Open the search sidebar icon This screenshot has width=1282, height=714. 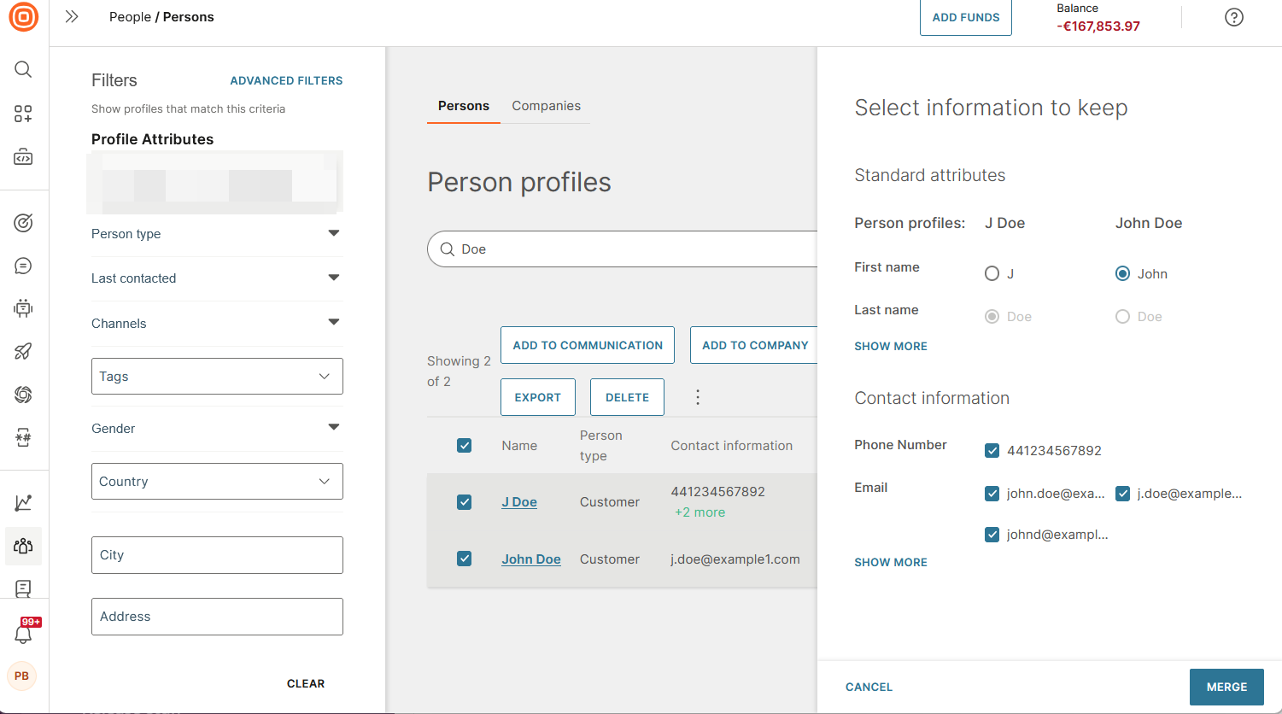point(23,69)
